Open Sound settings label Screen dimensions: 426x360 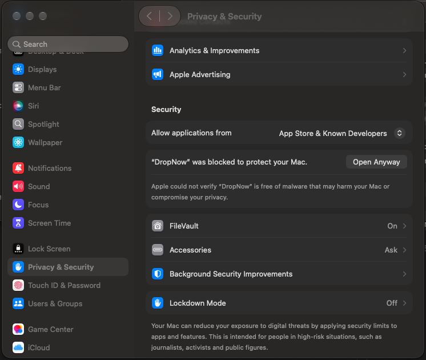click(x=39, y=186)
